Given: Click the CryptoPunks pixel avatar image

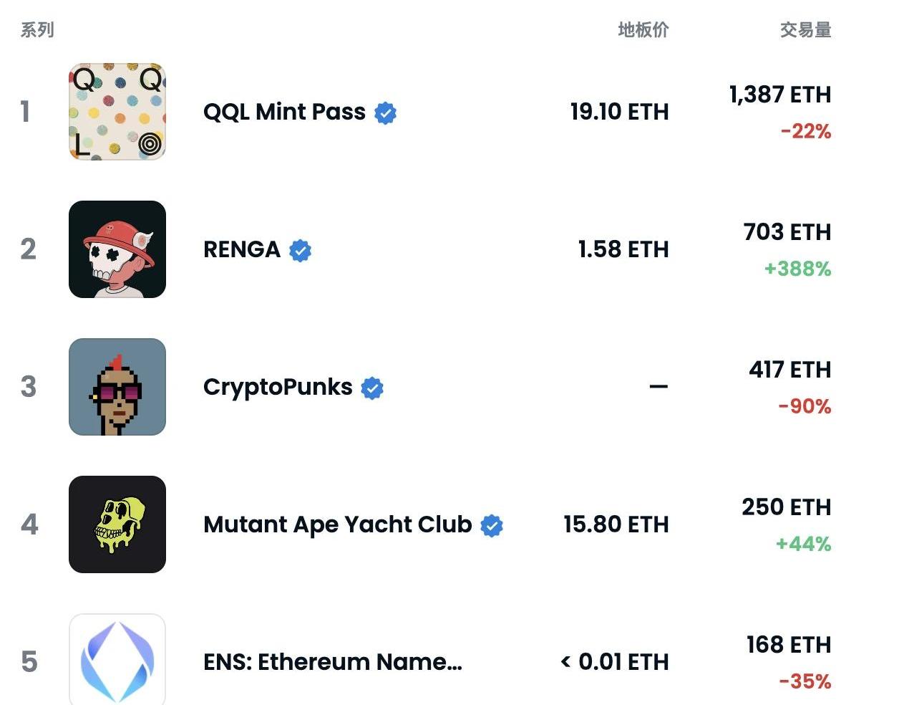Looking at the screenshot, I should (x=117, y=387).
